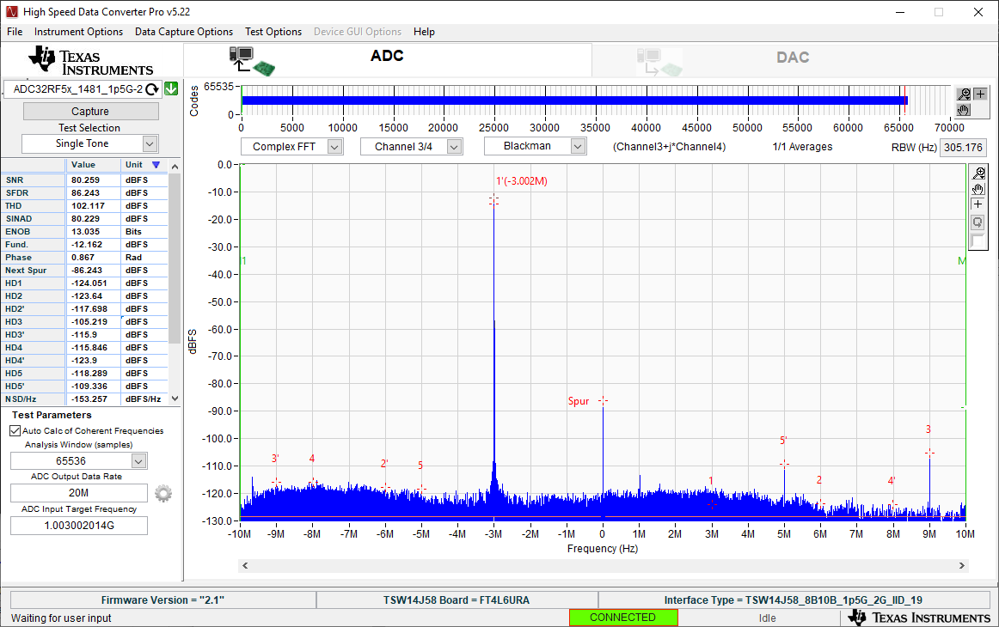Select the hand tool in Codes plot palette

click(965, 109)
